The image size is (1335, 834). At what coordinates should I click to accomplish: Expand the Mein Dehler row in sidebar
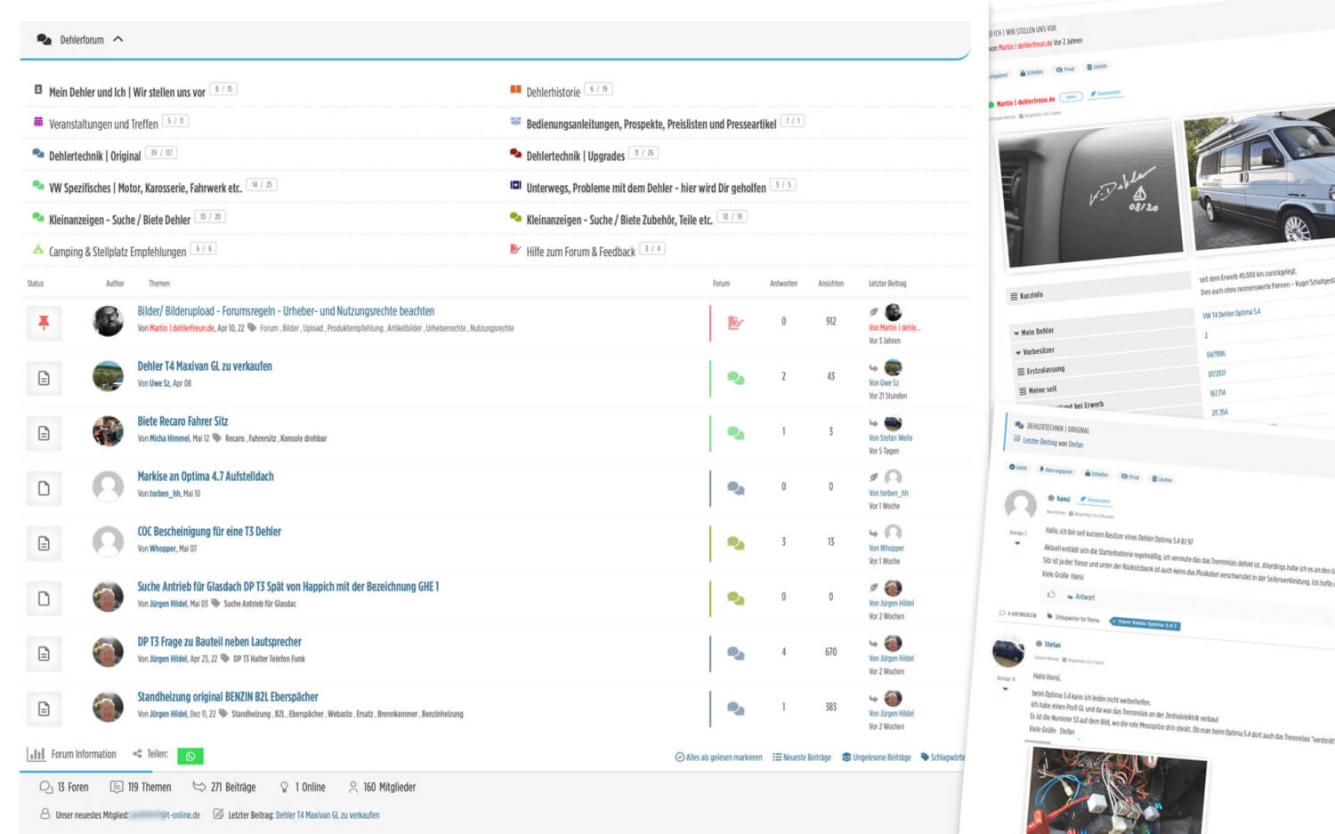(x=1036, y=332)
